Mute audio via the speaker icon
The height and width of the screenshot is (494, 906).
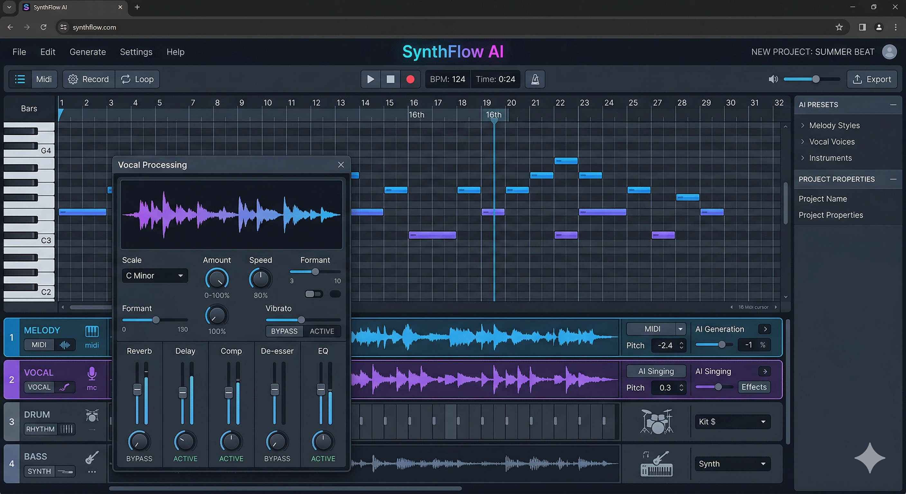(773, 79)
